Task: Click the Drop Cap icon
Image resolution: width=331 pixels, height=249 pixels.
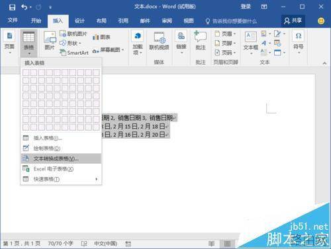Action: tap(265, 53)
